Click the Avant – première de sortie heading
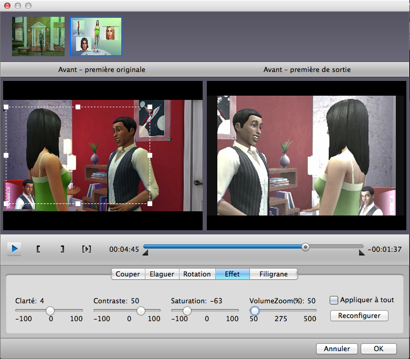 [x=307, y=70]
